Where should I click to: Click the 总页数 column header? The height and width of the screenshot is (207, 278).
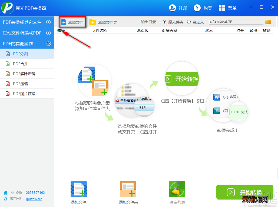(x=143, y=31)
